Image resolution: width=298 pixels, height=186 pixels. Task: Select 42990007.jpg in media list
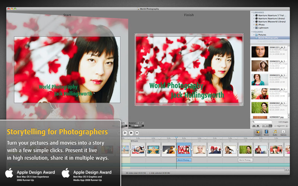click(270, 117)
